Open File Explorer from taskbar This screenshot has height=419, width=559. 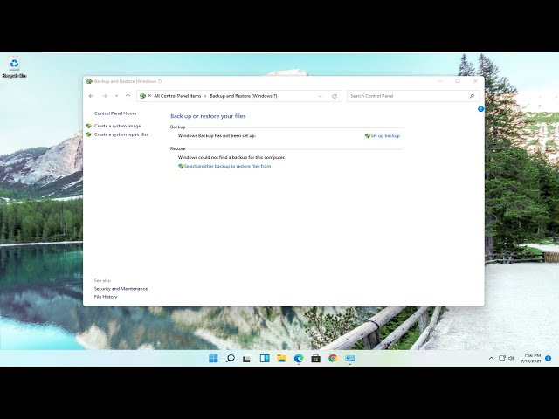coord(281,358)
